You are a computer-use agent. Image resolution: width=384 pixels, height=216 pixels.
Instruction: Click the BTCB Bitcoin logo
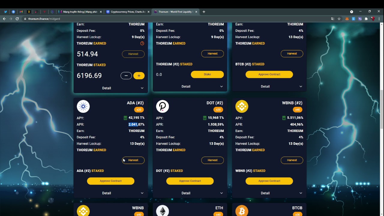(242, 211)
